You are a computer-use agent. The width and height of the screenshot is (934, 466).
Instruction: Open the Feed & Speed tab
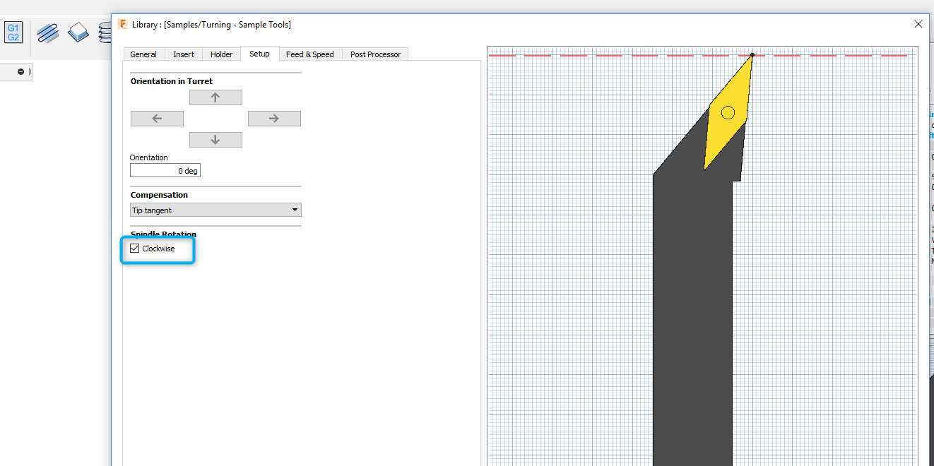[x=310, y=54]
